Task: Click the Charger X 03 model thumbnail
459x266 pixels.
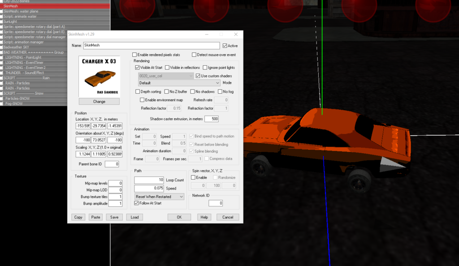Action: [x=99, y=76]
